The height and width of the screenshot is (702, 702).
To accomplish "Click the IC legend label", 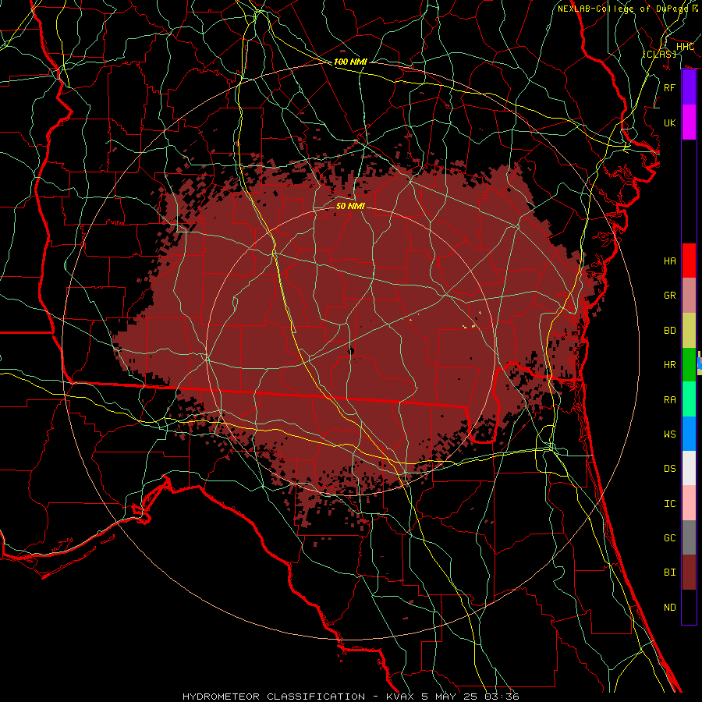I will pos(669,504).
